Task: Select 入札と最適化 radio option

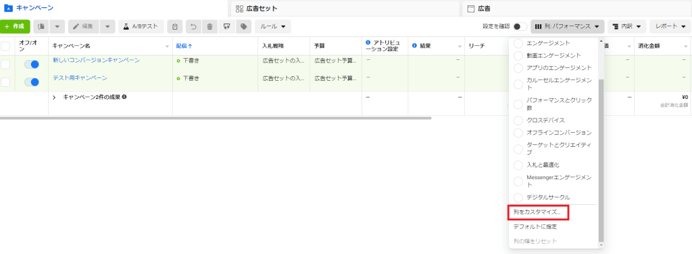Action: click(518, 165)
